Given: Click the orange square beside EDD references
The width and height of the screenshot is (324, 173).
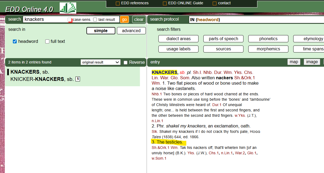Looking at the screenshot, I should tap(117, 3).
